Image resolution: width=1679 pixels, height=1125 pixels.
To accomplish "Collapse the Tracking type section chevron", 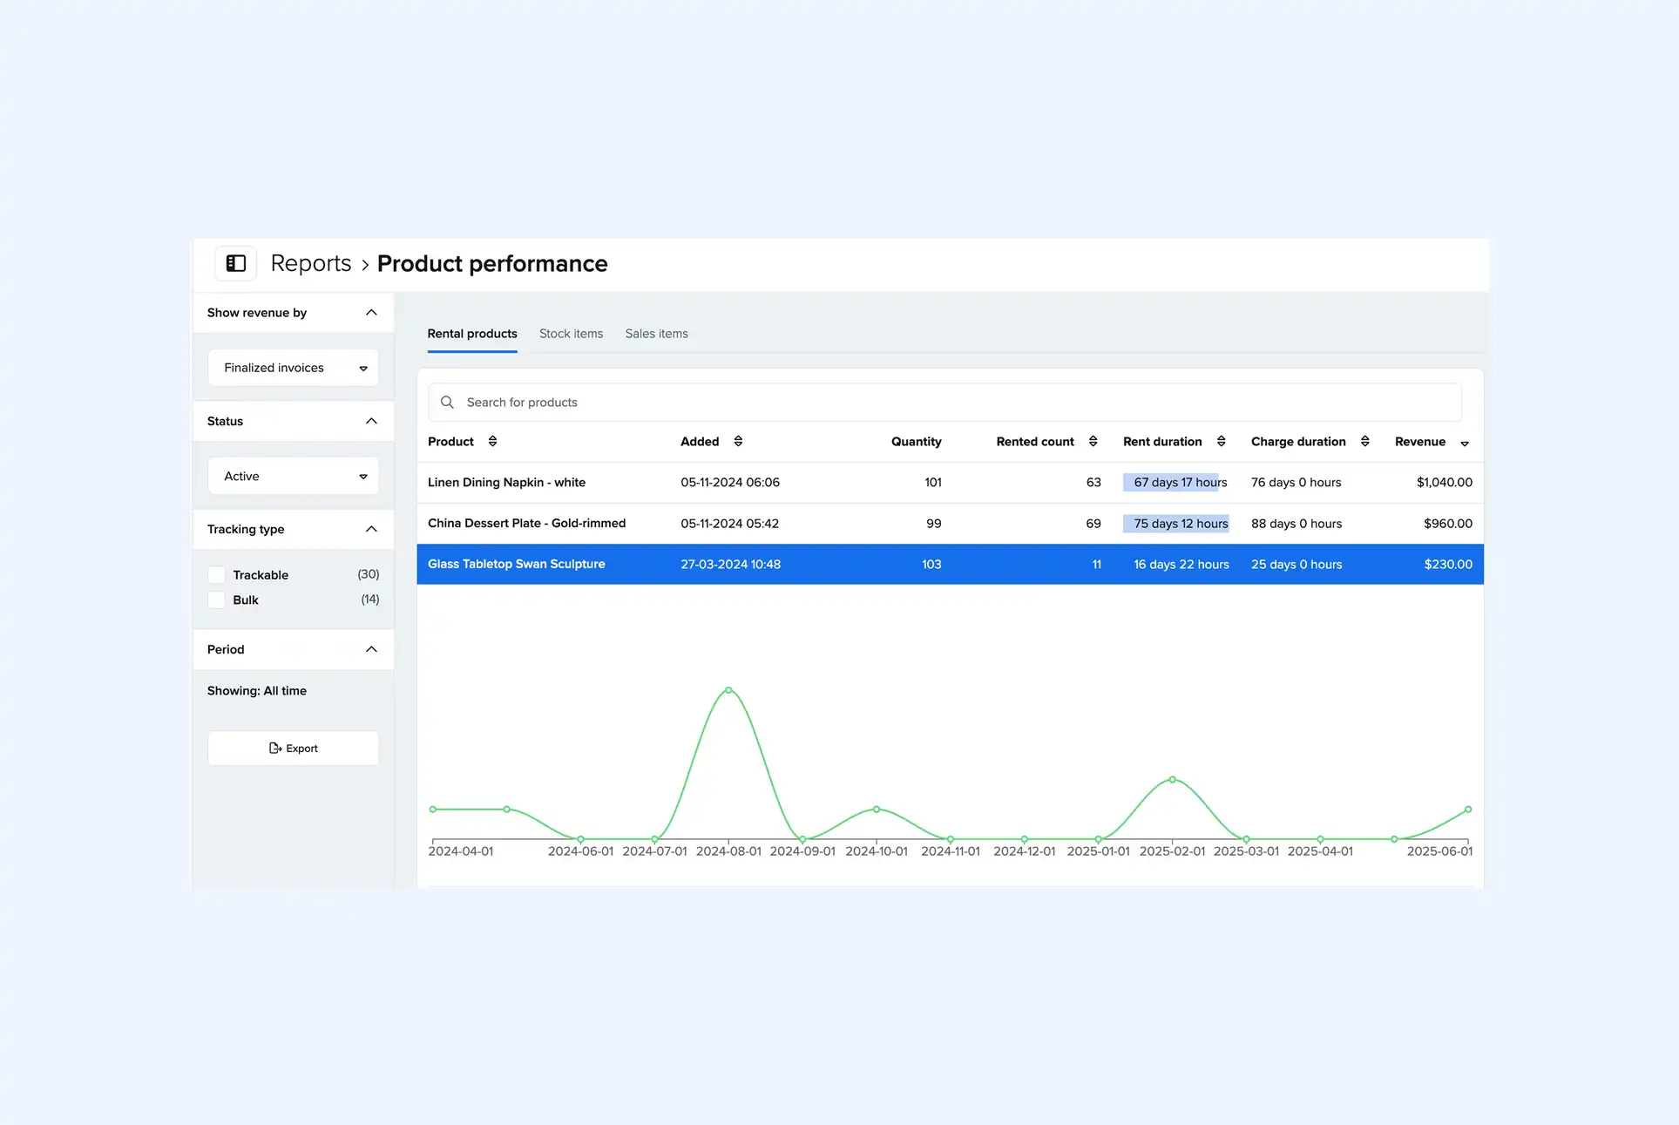I will click(370, 529).
